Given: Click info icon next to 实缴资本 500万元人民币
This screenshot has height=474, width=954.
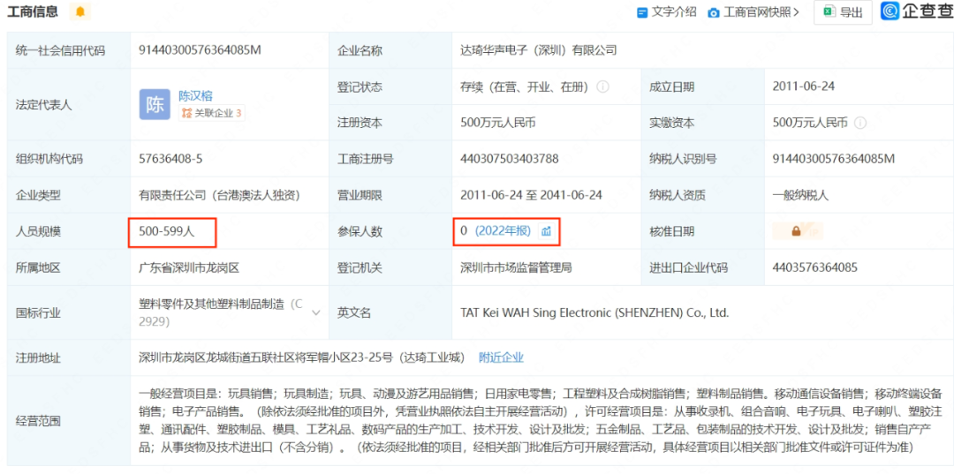Looking at the screenshot, I should 860,123.
